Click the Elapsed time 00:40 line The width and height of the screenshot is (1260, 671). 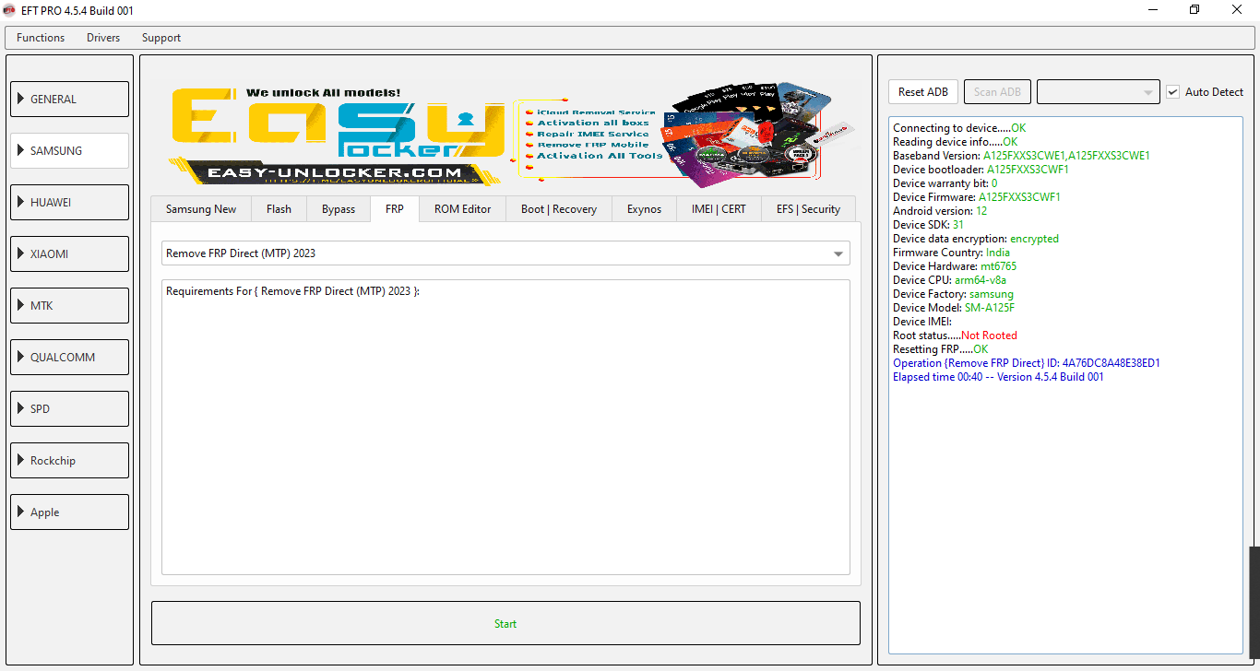click(x=998, y=377)
